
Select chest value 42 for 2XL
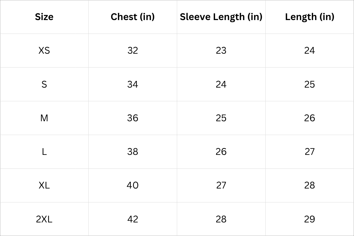[132, 219]
